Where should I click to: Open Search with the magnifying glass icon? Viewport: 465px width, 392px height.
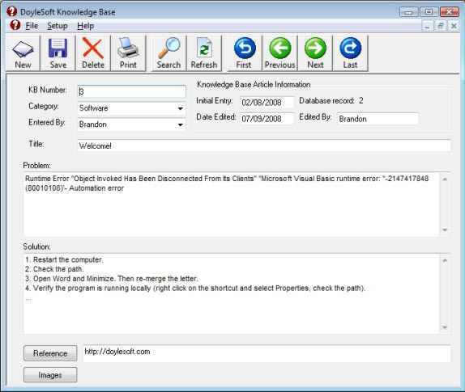169,53
